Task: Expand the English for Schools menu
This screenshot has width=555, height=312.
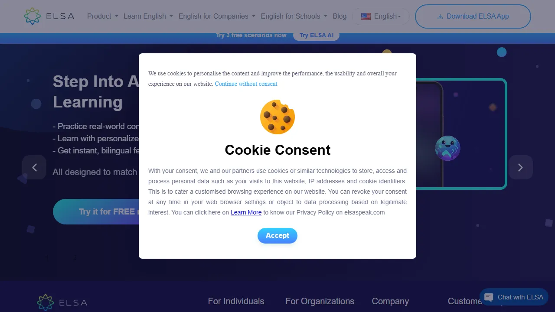Action: 294,16
